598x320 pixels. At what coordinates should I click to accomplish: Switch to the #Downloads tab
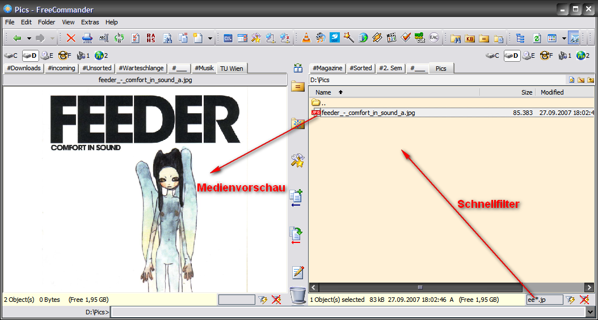coord(24,68)
